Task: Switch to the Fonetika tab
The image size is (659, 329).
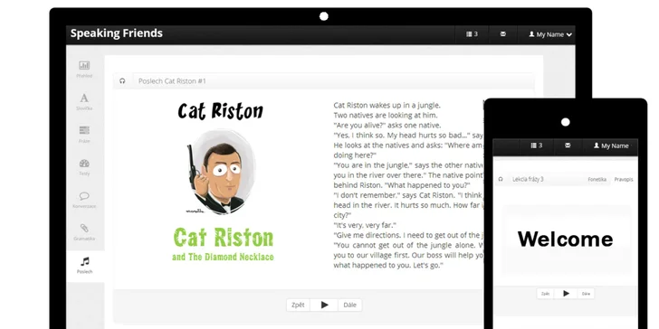Action: [597, 179]
